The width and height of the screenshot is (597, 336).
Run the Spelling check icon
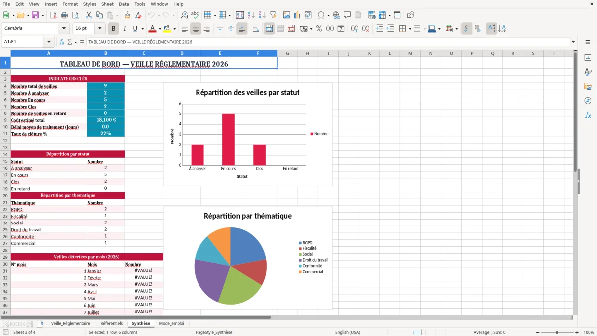(195, 15)
